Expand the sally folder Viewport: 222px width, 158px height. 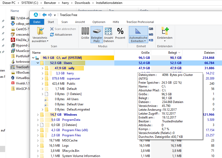pos(42,68)
